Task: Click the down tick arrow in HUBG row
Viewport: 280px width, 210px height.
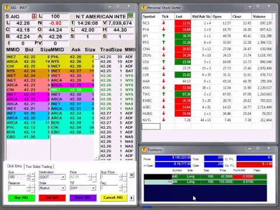Action: [164, 113]
